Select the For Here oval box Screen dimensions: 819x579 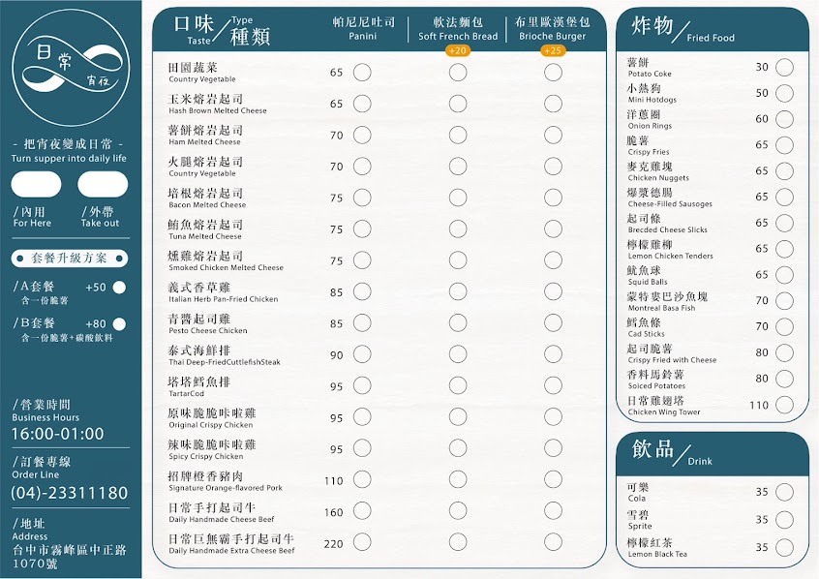pos(36,185)
